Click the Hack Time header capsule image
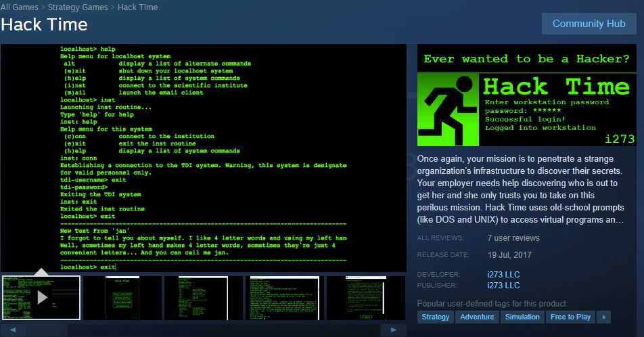This screenshot has height=337, width=644. click(526, 95)
